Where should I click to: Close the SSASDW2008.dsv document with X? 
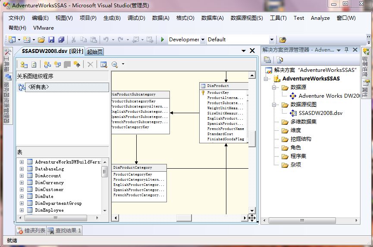252,51
